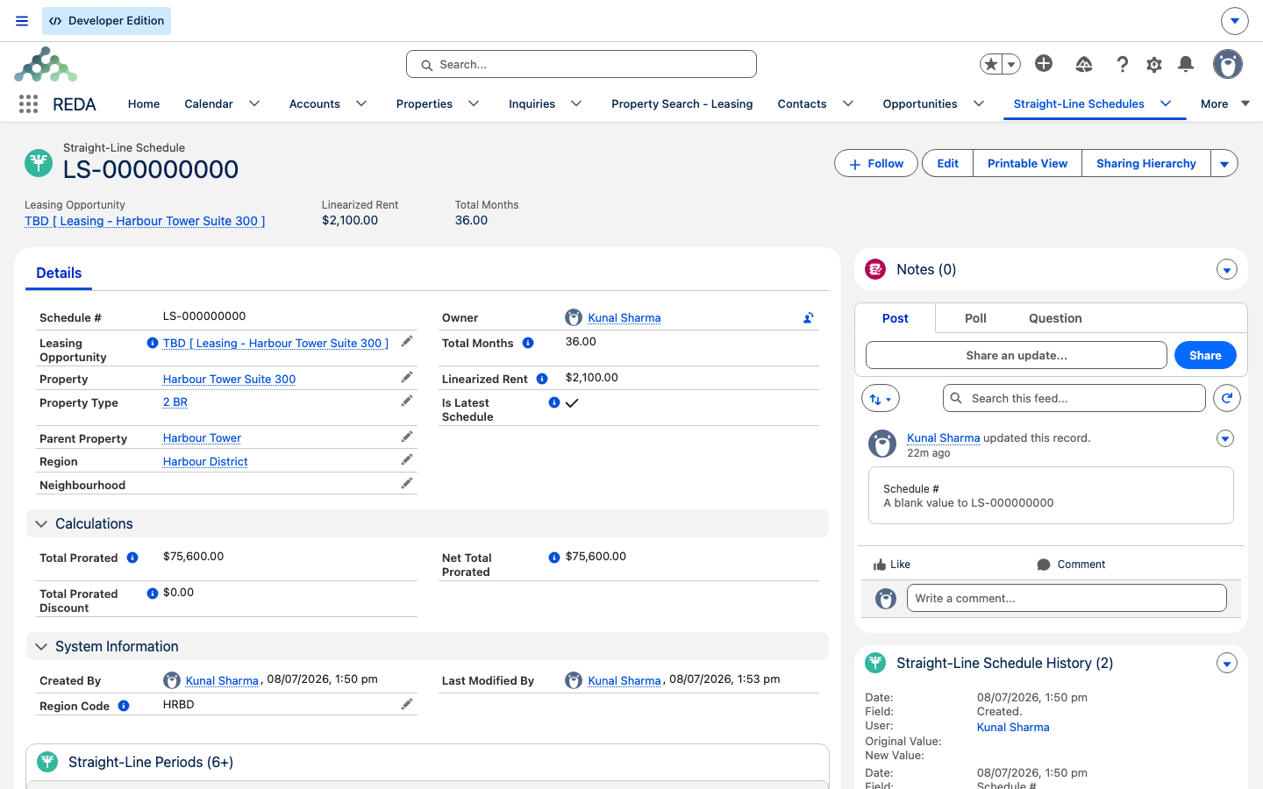Click the global navigation hamburger menu

[22, 21]
